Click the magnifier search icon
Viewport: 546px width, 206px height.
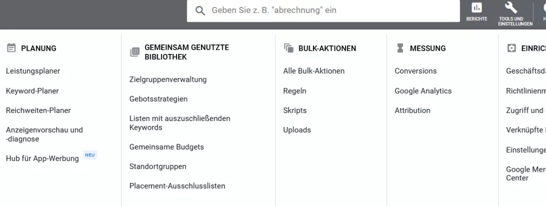coord(200,11)
